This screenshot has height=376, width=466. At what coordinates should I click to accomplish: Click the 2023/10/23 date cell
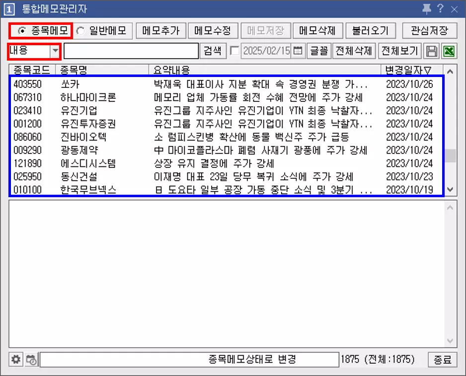click(409, 176)
